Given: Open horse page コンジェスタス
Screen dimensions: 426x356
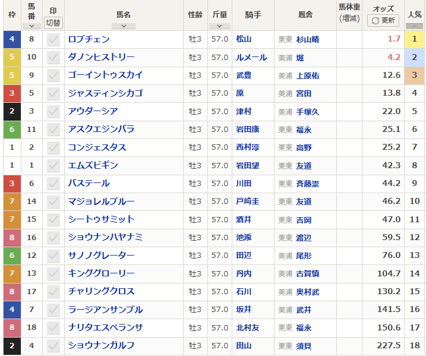Looking at the screenshot, I should coord(97,147).
